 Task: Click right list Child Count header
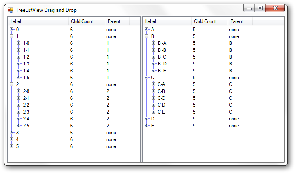click(209, 21)
